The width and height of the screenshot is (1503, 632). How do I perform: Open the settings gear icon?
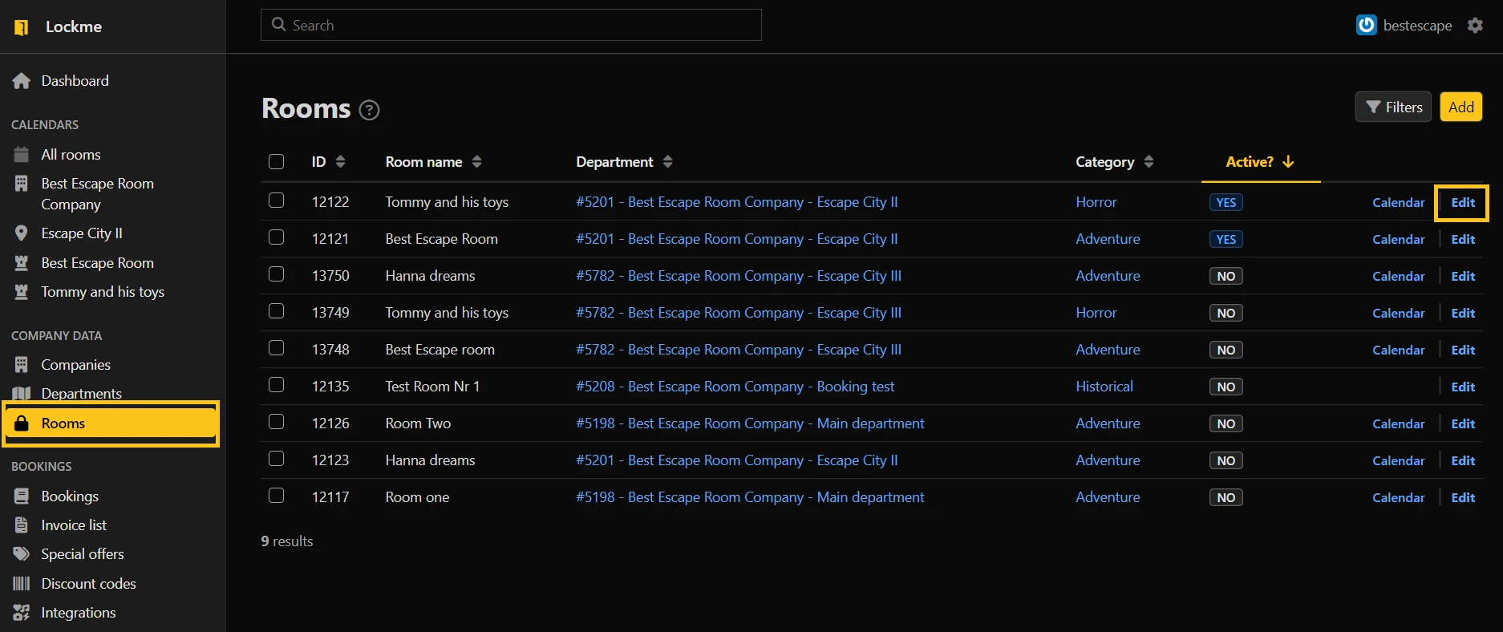pos(1475,26)
